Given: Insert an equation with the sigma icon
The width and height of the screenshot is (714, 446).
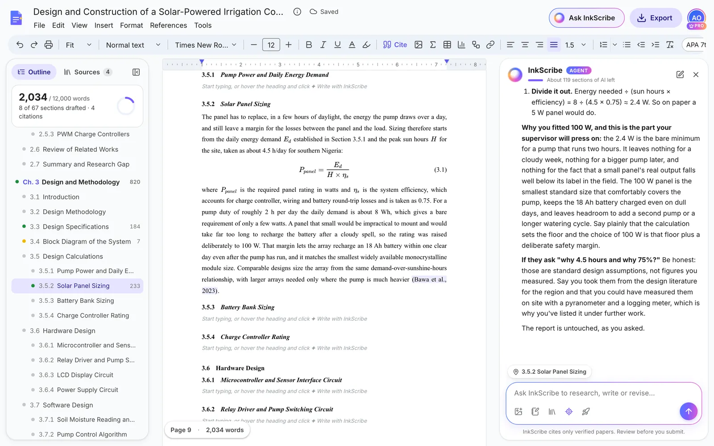Looking at the screenshot, I should (x=432, y=45).
